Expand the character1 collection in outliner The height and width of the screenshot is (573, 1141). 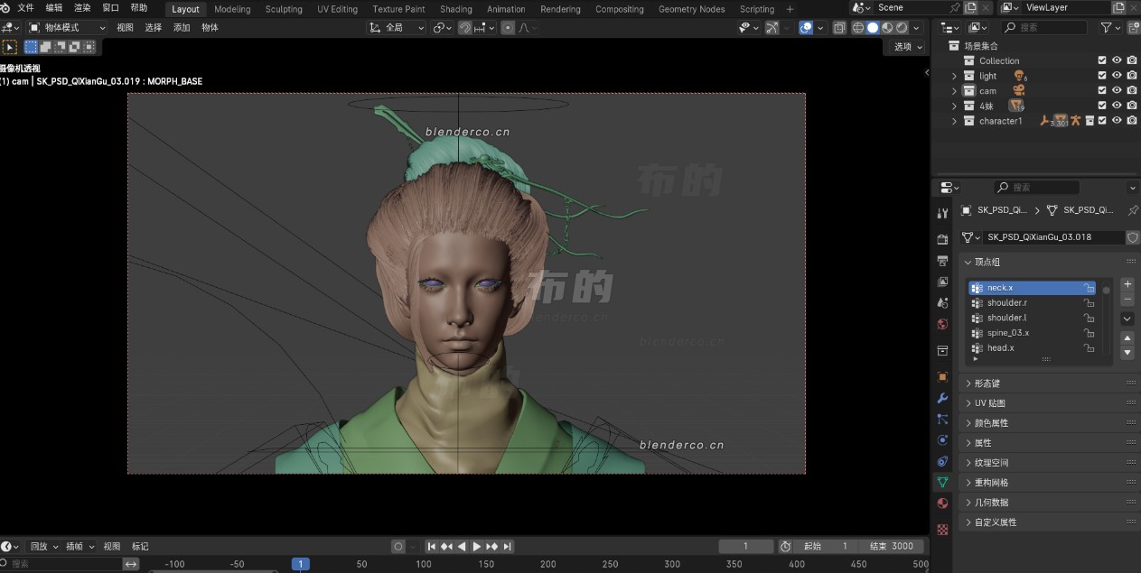coord(954,121)
